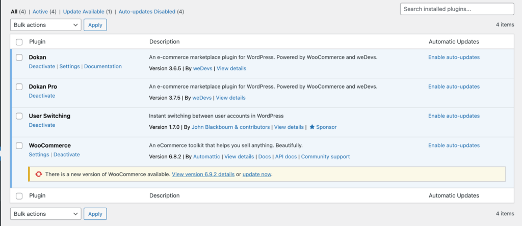The height and width of the screenshot is (226, 522).
Task: Click the bottom Automatic Updates footer label
Action: click(454, 196)
